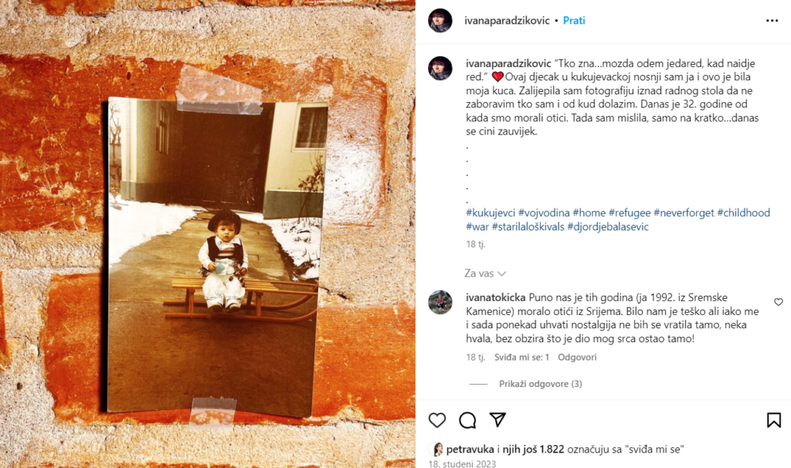The width and height of the screenshot is (791, 468).
Task: Reply to the comment via Odgovori
Action: click(x=577, y=357)
